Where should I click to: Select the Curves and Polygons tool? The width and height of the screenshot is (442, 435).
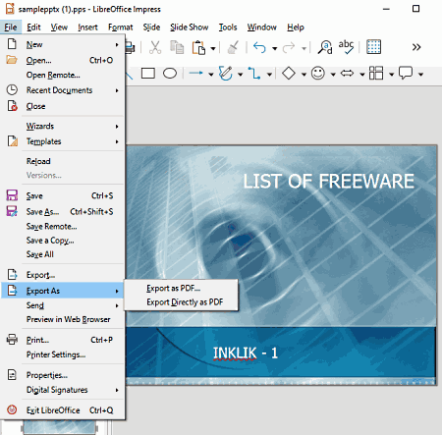click(226, 74)
